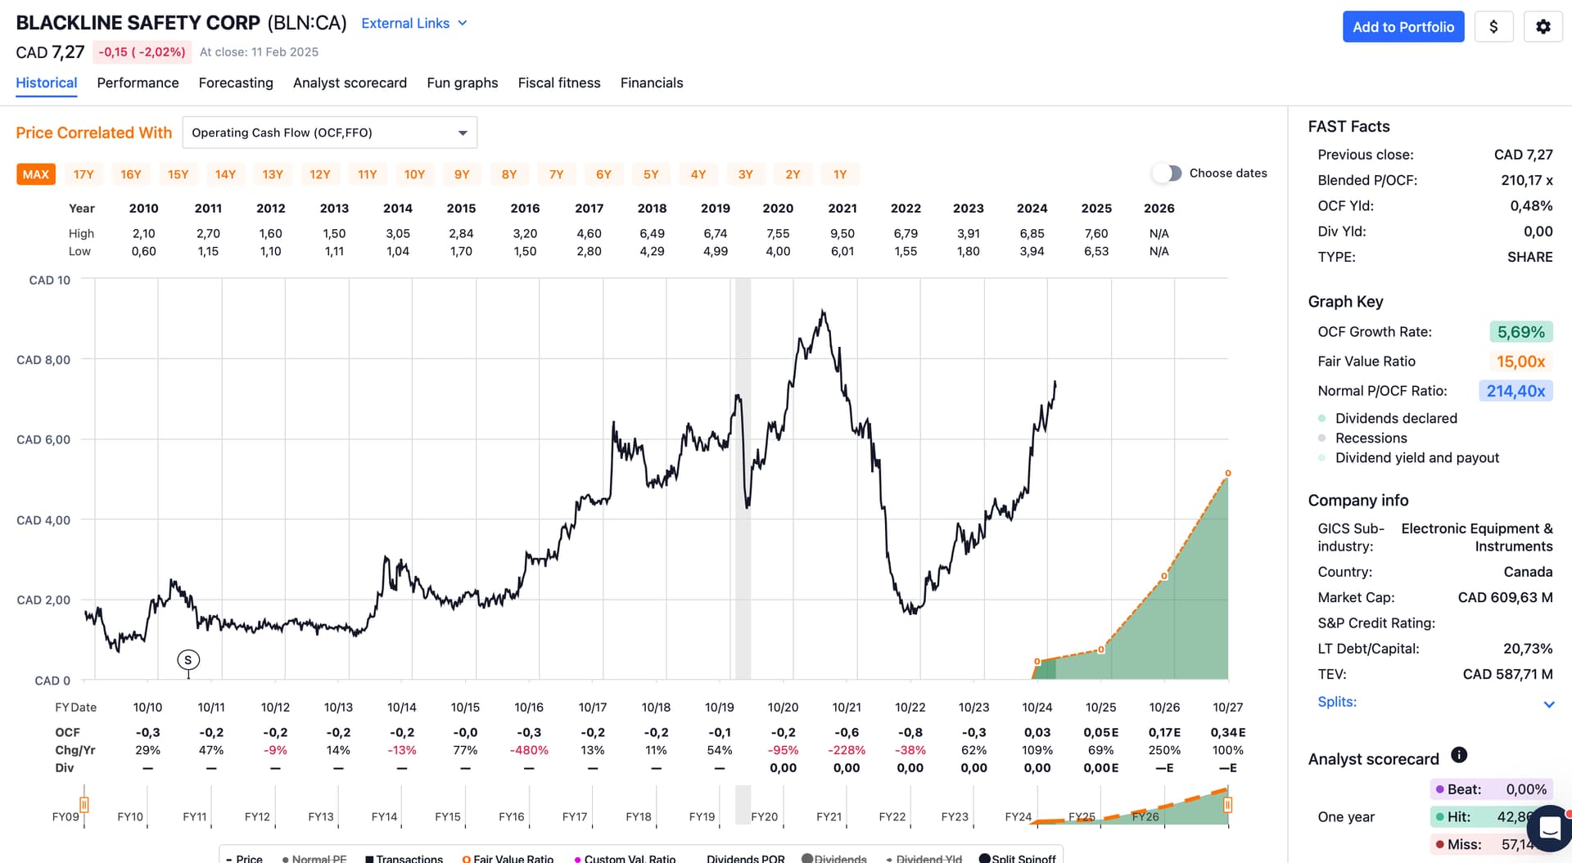Open the chat support bubble
Viewport: 1572px width, 863px height.
click(1550, 829)
